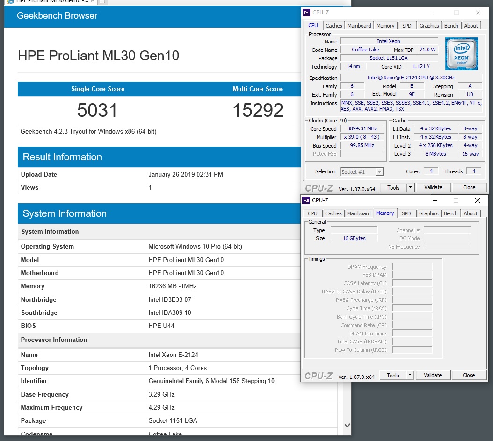Open the SPD tab in upper CPU-Z window
Viewport: 493px width, 441px height.
[406, 26]
